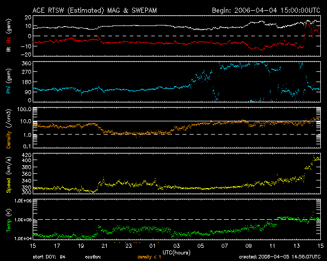Viewport: 327px width, 261px height.
Task: Click the "1.0E+06" tick on the Temp axis
Action: 23,201
